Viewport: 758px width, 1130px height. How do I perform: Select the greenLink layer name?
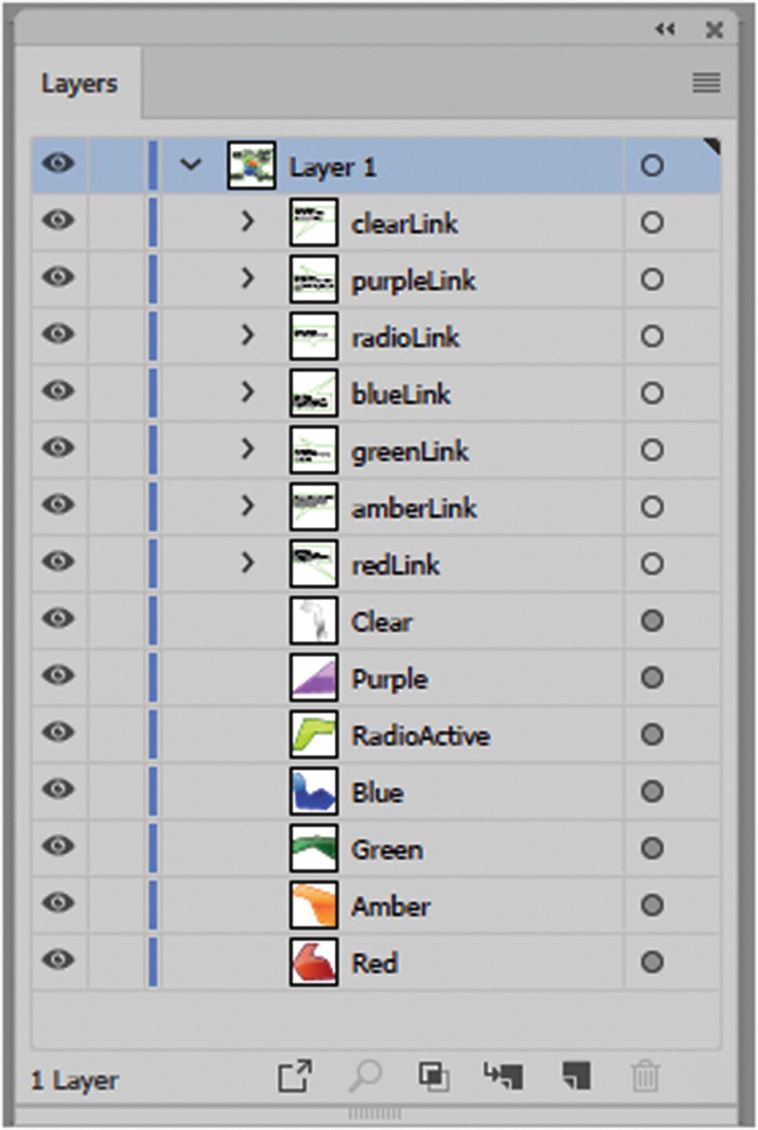point(410,451)
